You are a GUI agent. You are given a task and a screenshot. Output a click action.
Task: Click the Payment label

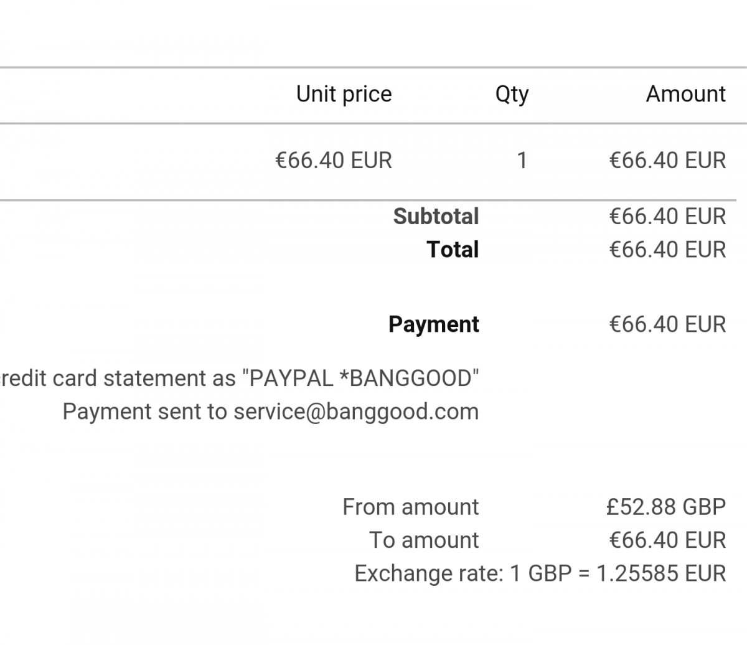[x=434, y=324]
